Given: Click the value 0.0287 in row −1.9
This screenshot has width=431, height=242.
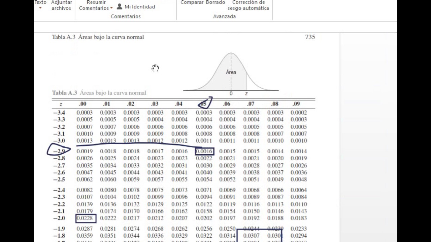Looking at the screenshot, I should pos(85,229).
